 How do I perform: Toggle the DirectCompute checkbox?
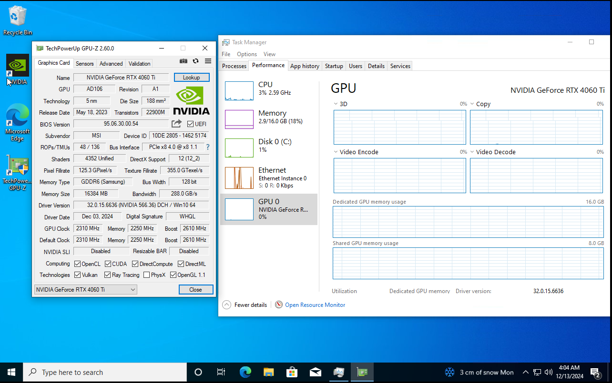coord(135,264)
